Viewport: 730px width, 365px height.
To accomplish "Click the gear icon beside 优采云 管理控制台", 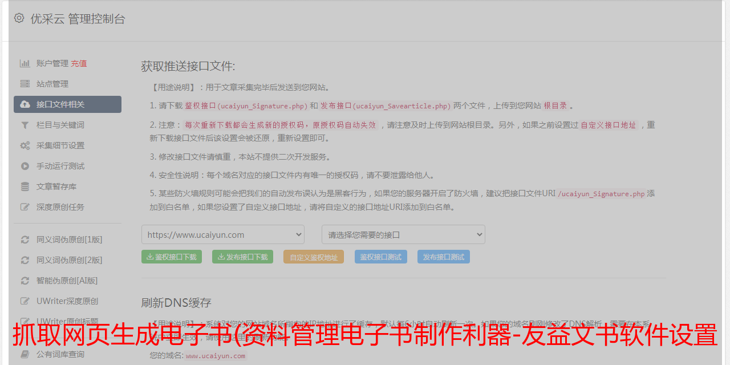I will [x=19, y=18].
